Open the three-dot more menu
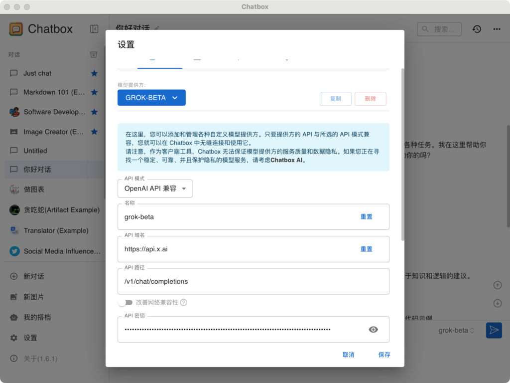This screenshot has width=510, height=383. [497, 29]
